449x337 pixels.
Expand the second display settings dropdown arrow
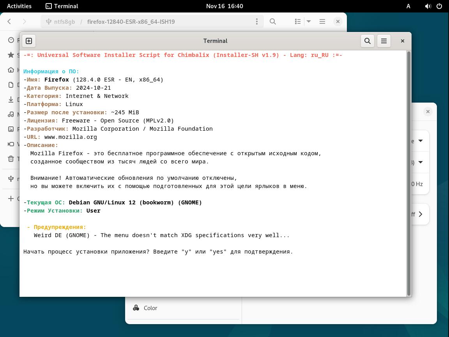click(421, 162)
